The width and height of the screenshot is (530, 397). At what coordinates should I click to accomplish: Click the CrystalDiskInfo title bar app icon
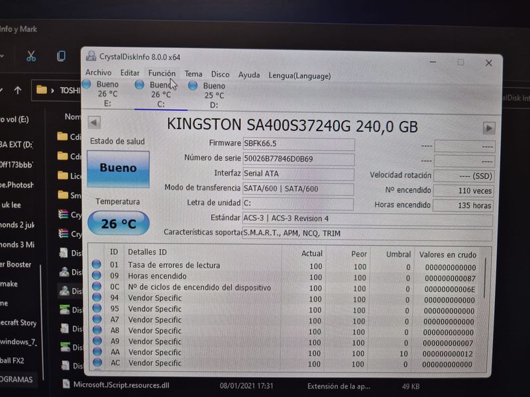click(x=91, y=56)
